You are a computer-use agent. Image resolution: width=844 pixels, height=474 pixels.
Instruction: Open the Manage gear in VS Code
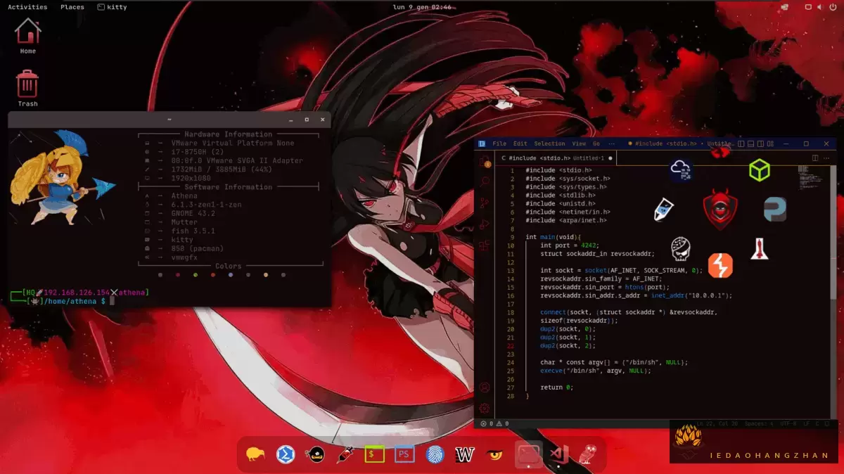coord(485,408)
